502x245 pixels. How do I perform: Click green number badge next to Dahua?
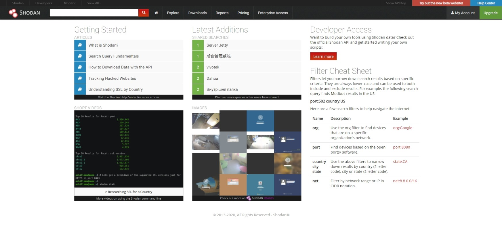(198, 78)
